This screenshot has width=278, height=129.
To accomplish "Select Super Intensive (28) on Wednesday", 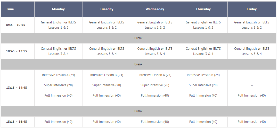I will [155, 85].
